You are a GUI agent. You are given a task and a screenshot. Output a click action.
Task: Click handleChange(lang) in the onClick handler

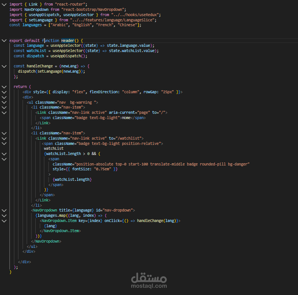[157, 221]
